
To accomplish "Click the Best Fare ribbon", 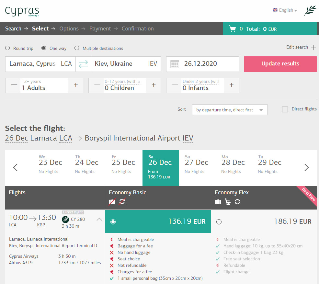I will tap(308, 195).
